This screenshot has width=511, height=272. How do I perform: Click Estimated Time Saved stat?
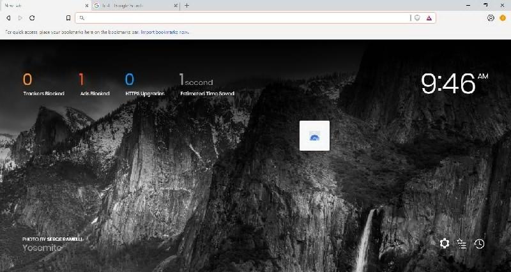pyautogui.click(x=207, y=84)
